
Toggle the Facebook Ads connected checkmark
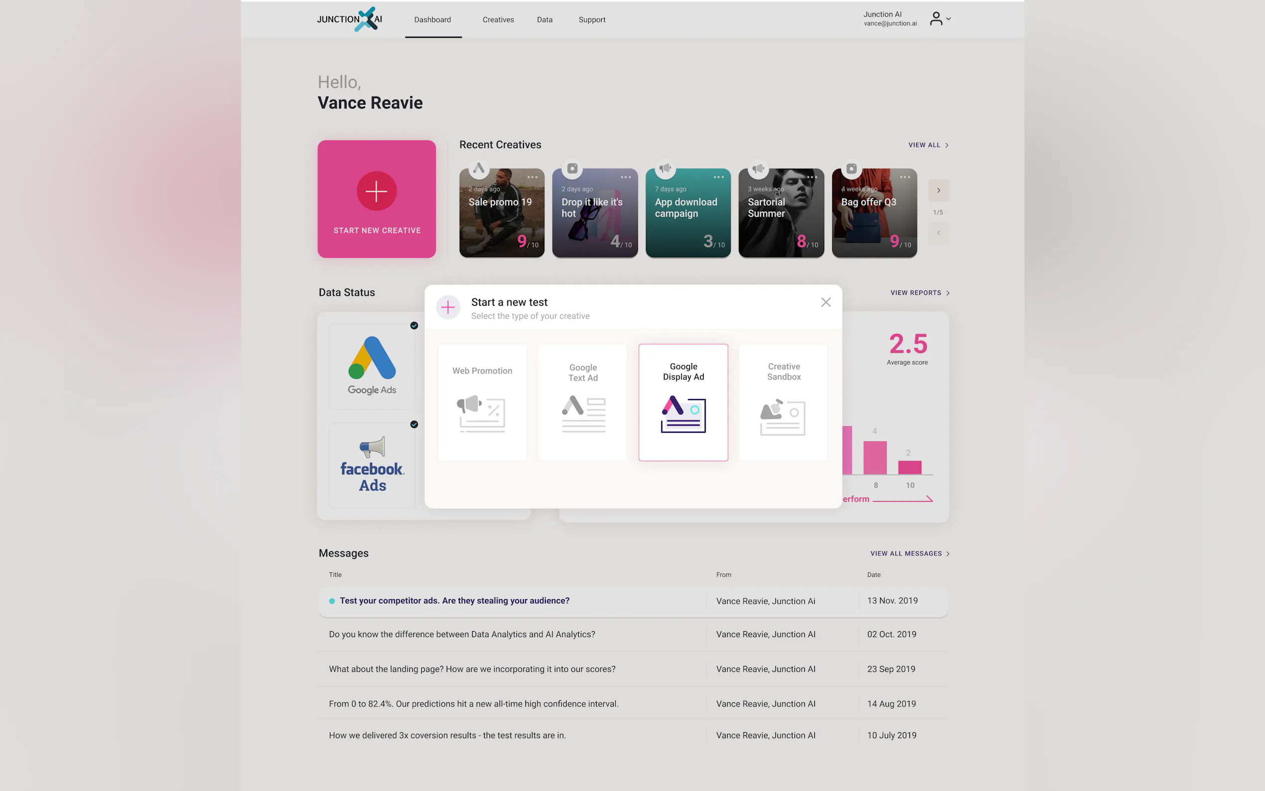[x=414, y=424]
